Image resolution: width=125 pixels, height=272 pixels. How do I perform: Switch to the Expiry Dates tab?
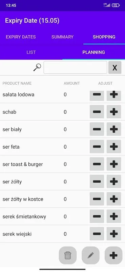pyautogui.click(x=21, y=37)
